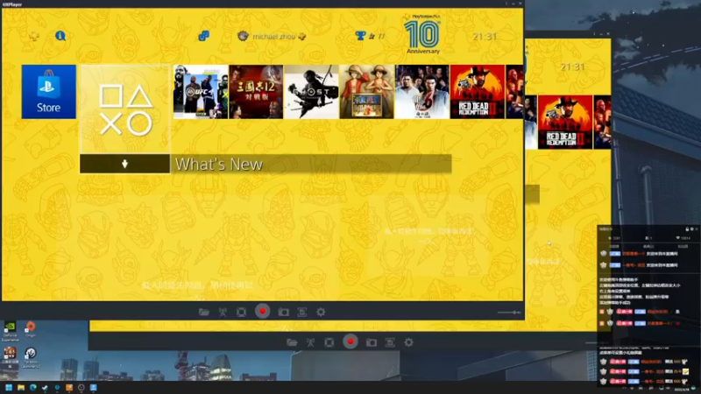
Task: Open the Trophies cup icon
Action: pos(360,36)
